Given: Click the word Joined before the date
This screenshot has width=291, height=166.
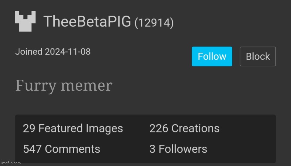Looking at the screenshot, I should 29,52.
